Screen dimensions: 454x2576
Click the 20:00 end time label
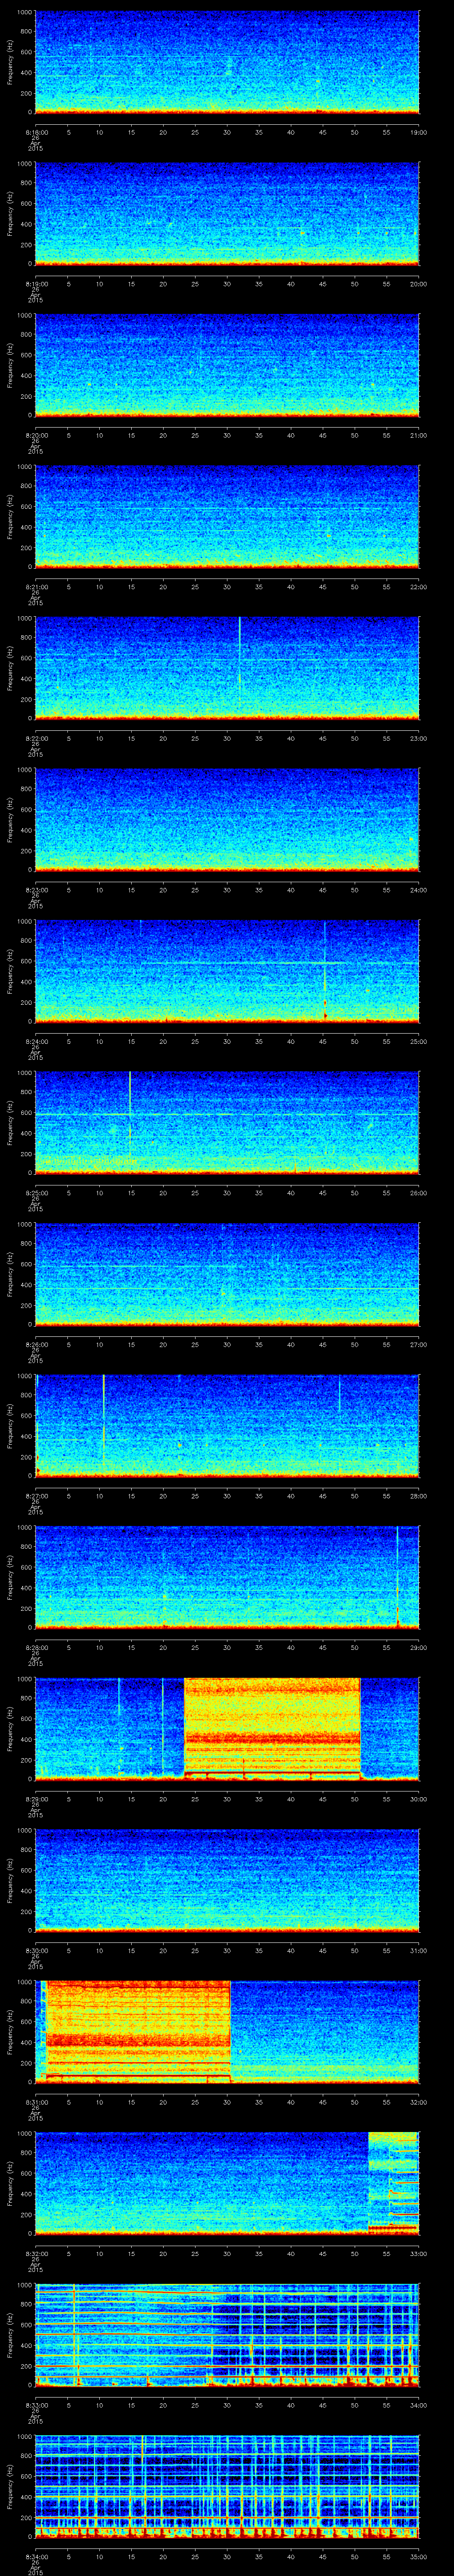418,284
